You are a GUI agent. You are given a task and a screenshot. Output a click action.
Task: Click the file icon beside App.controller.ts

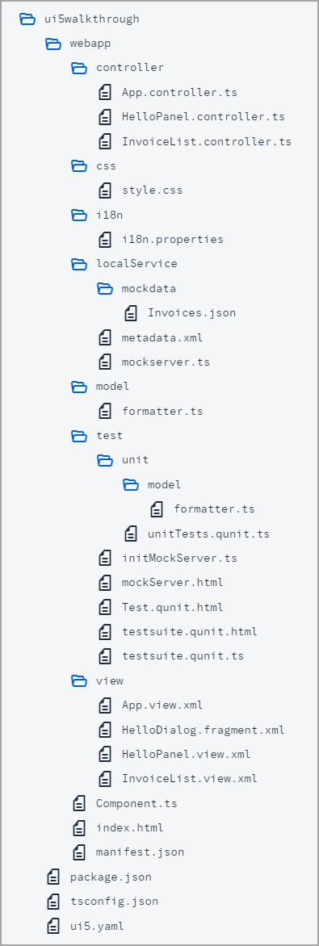(x=105, y=92)
